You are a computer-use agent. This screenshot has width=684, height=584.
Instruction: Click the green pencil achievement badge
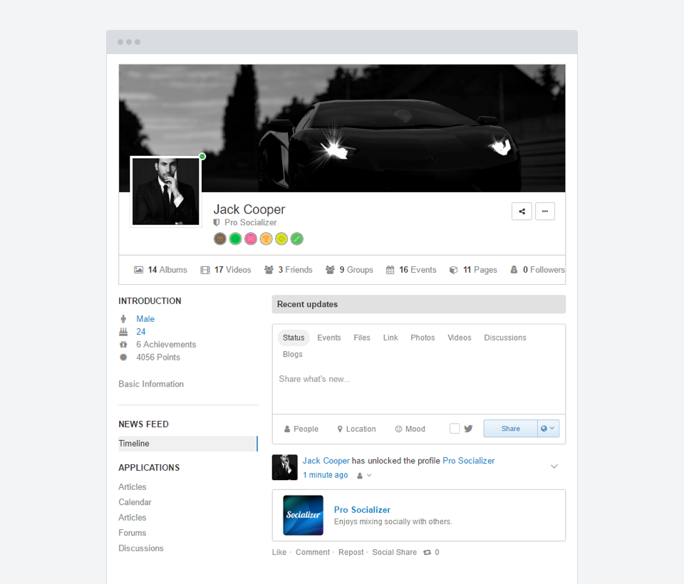point(297,239)
